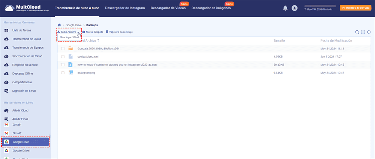Open Transferencia de nube a nube tab
The width and height of the screenshot is (375, 159).
click(x=77, y=8)
